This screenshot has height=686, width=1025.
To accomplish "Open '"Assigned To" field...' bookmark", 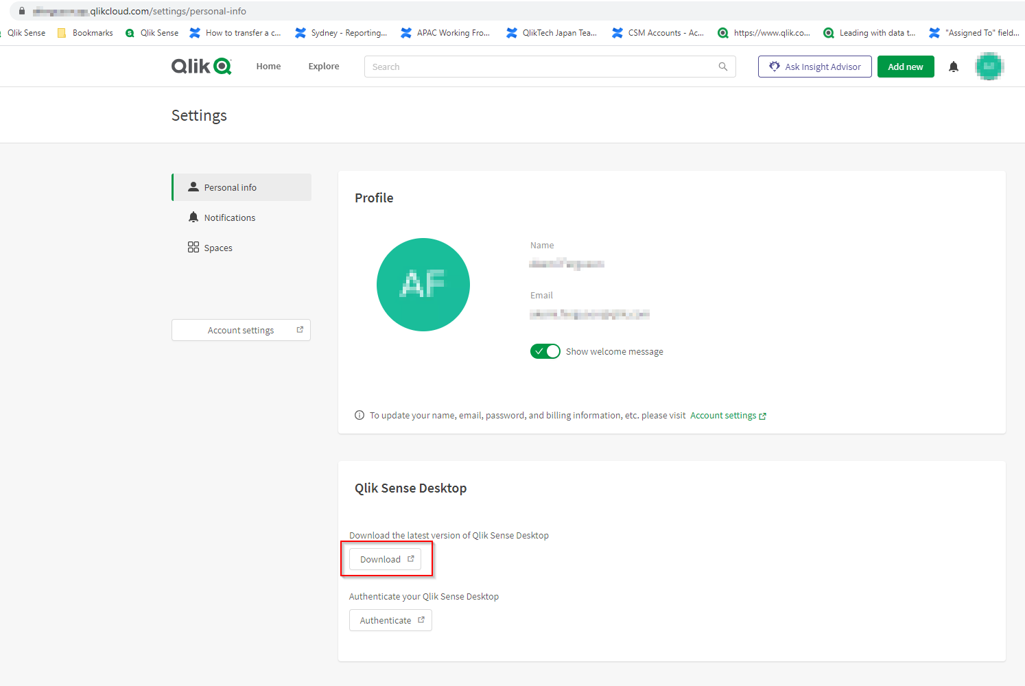I will [974, 33].
